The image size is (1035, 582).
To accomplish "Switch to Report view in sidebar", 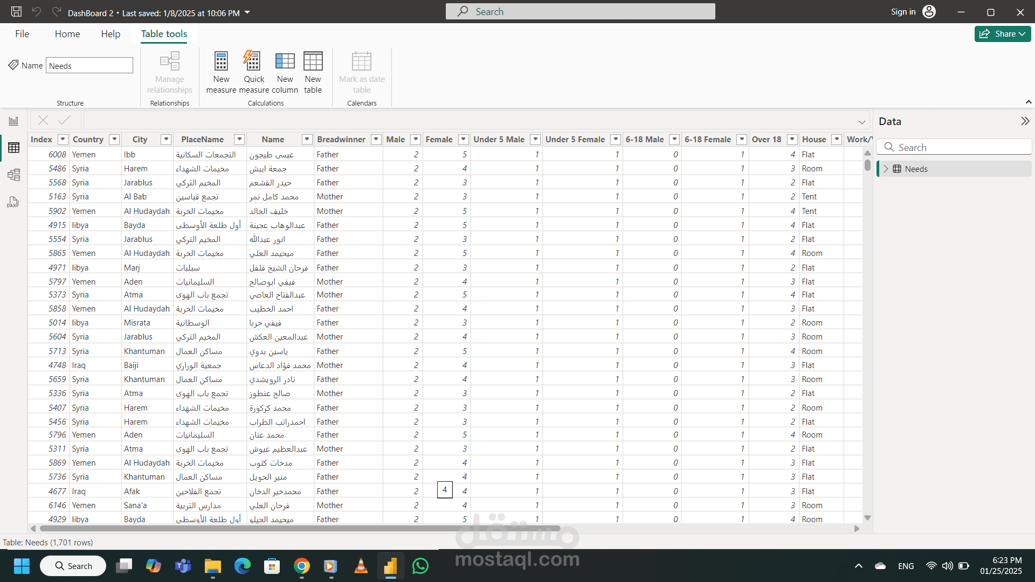I will [x=13, y=121].
